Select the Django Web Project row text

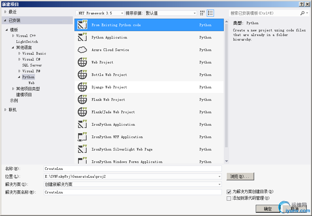[109, 87]
